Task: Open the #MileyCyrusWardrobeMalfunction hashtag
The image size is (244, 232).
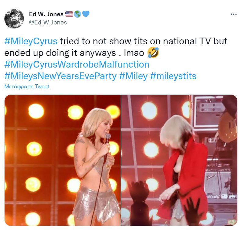Action: (77, 64)
